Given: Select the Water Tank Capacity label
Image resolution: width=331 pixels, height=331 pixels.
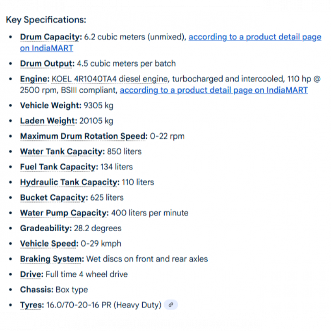Looking at the screenshot, I should coord(62,151).
